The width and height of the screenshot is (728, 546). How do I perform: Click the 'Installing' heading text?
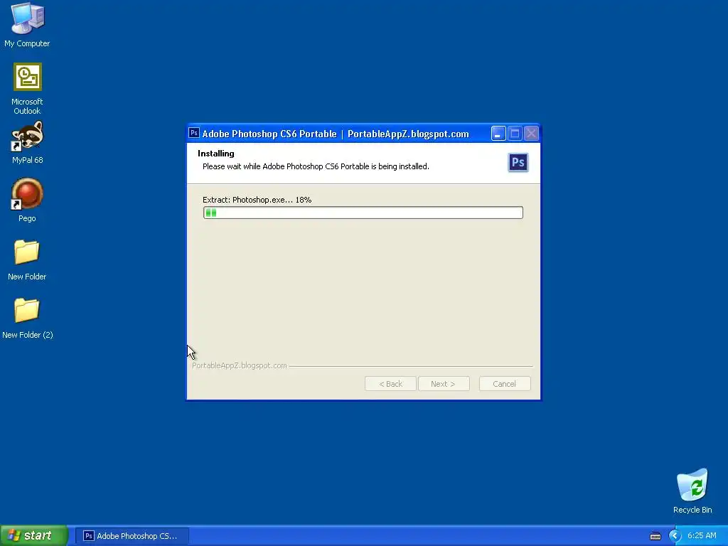pos(216,154)
